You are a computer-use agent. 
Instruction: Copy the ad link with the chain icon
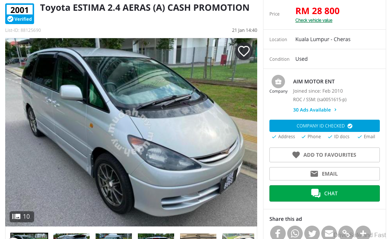pos(346,233)
